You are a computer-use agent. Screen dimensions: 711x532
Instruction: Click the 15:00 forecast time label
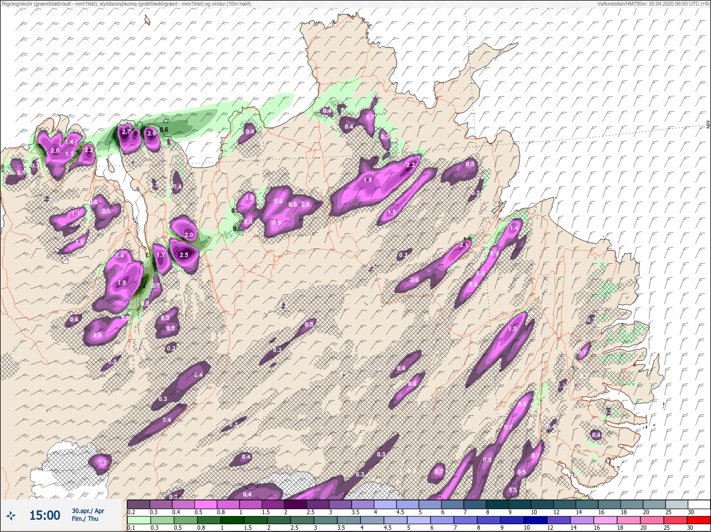[44, 515]
